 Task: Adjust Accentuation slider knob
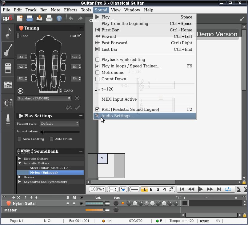pyautogui.click(x=42, y=132)
